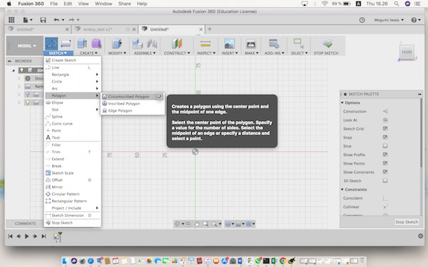Enable the 3D Sketch checkbox
The width and height of the screenshot is (428, 267).
385,181
